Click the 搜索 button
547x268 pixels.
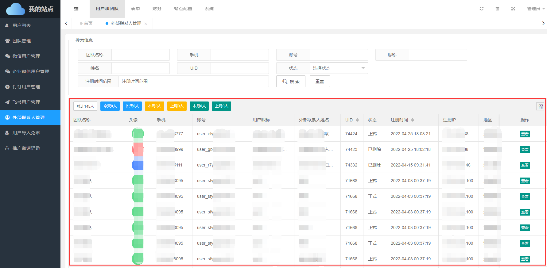[x=291, y=81]
